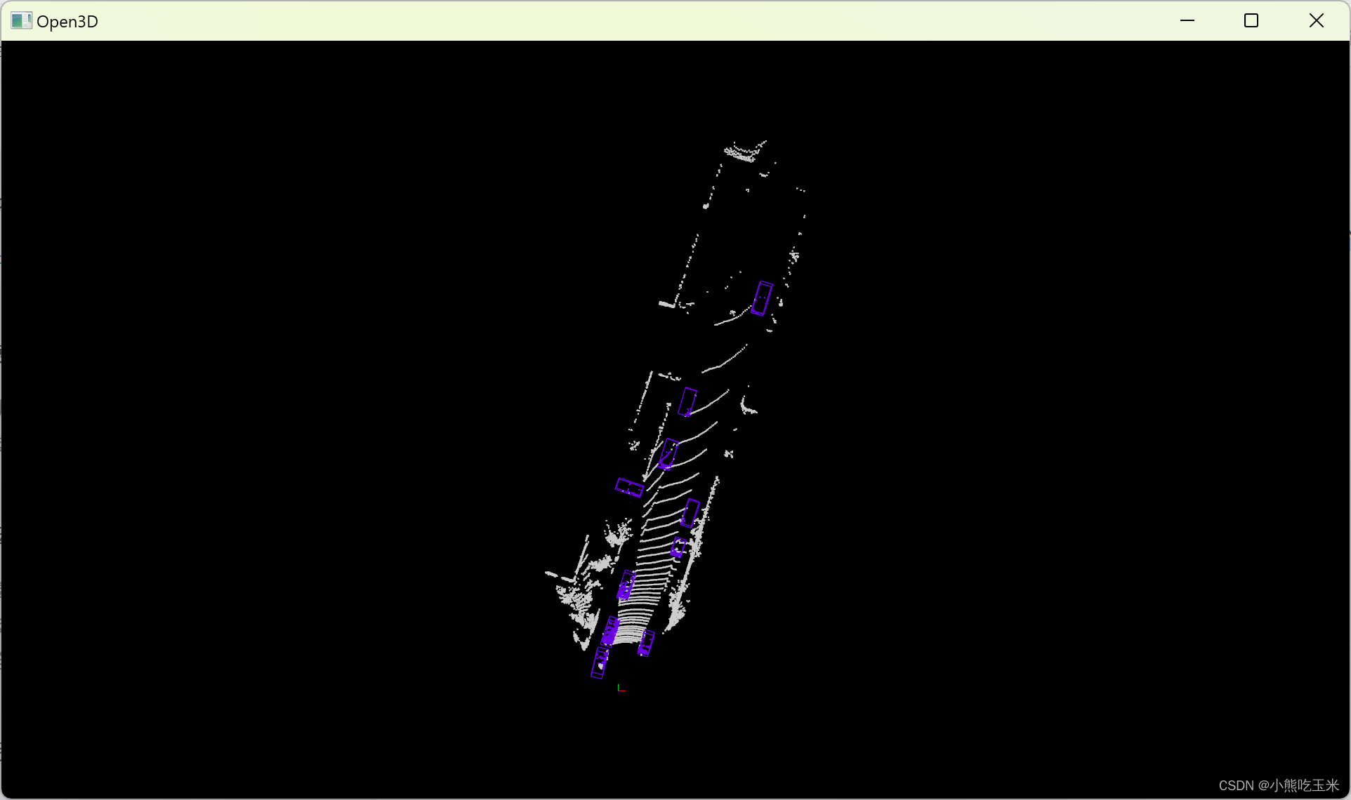Click the Open3D window title text

[67, 22]
